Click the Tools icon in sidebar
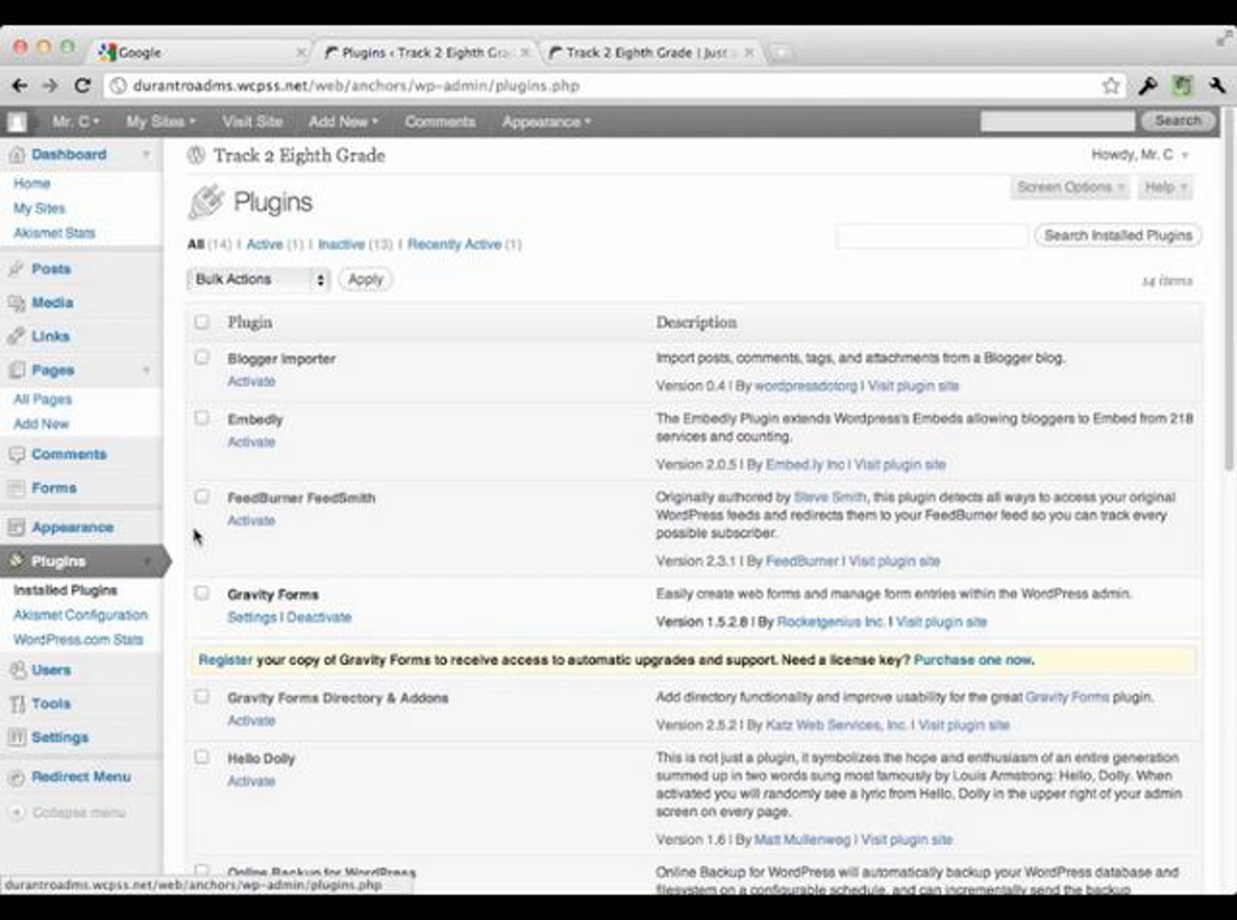Image resolution: width=1237 pixels, height=920 pixels. [17, 704]
